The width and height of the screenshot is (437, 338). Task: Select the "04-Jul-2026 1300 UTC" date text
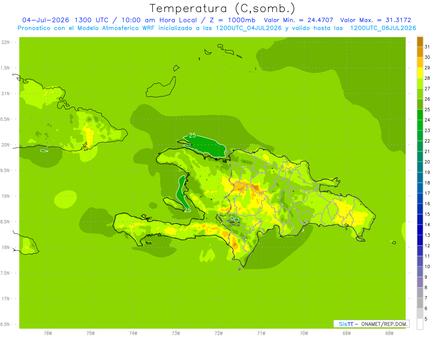(65, 20)
